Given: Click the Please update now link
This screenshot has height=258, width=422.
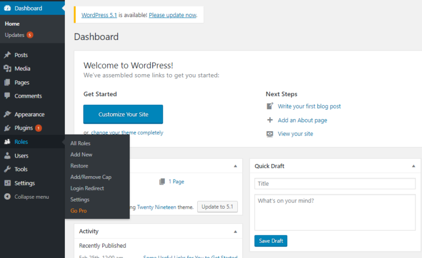Looking at the screenshot, I should pyautogui.click(x=173, y=15).
